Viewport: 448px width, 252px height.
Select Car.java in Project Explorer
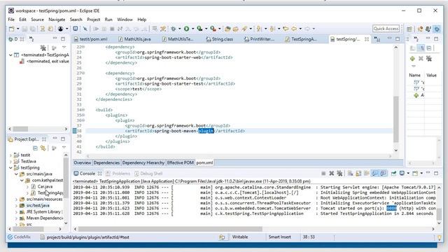tap(45, 187)
